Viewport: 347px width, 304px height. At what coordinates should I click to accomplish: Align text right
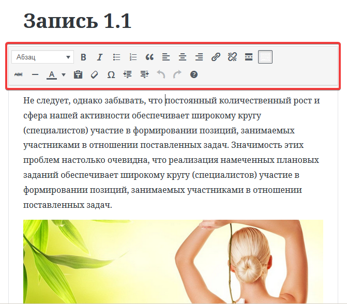199,57
